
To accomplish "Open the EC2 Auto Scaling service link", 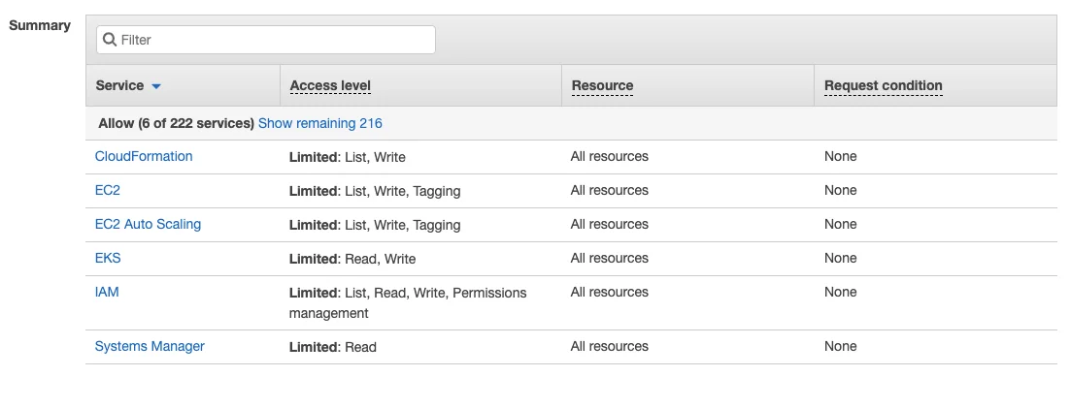I will tap(148, 224).
